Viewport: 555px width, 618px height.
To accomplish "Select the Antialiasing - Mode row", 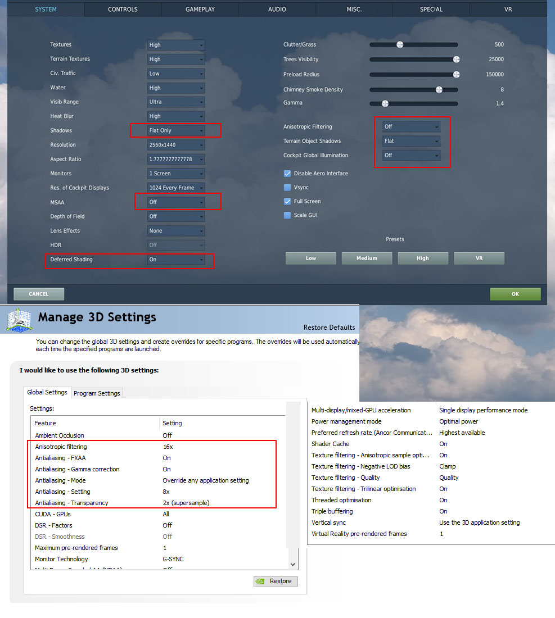I will click(x=158, y=480).
